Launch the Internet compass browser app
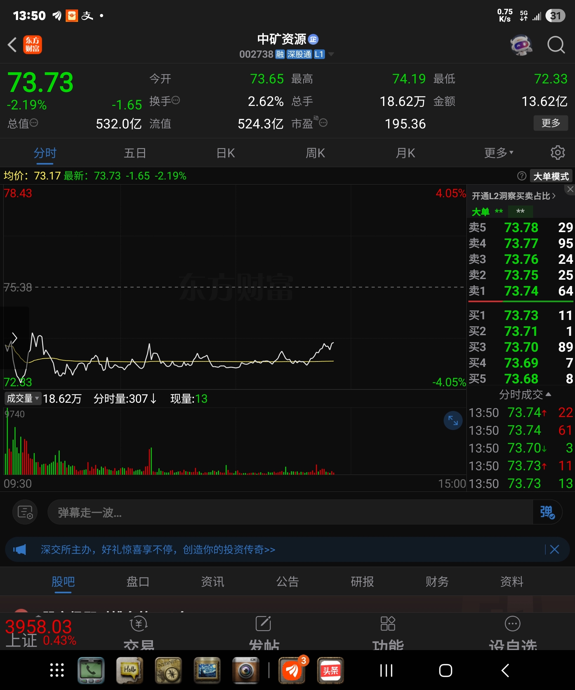 click(x=168, y=670)
